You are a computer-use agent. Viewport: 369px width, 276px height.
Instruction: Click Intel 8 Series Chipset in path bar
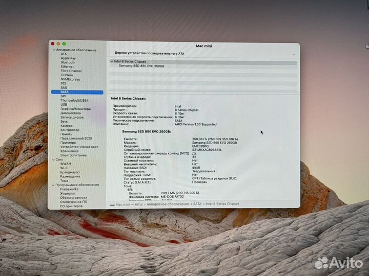pos(222,204)
